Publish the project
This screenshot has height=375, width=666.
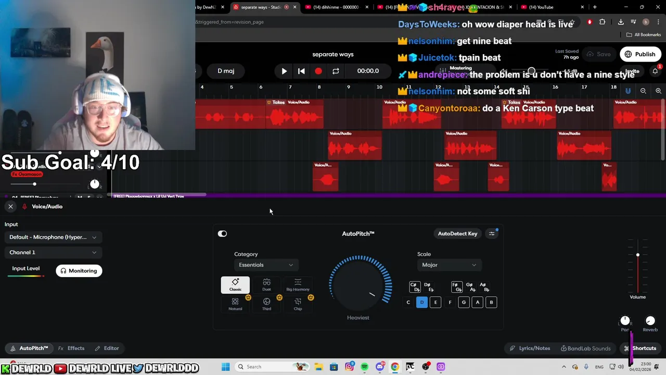pyautogui.click(x=640, y=54)
